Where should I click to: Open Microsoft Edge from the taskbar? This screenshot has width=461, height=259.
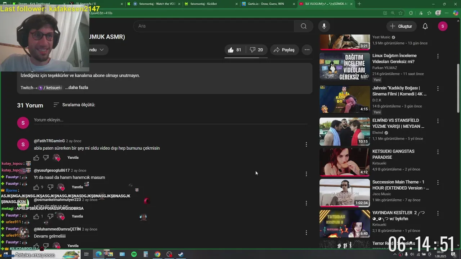click(x=98, y=254)
